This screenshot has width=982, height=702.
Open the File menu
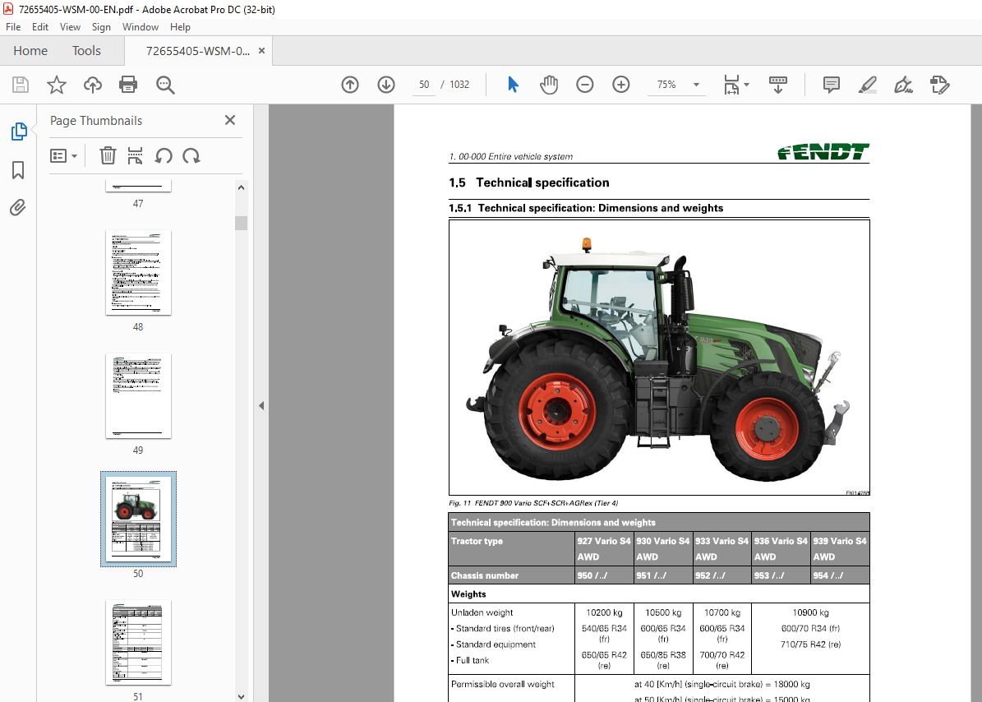tap(13, 27)
